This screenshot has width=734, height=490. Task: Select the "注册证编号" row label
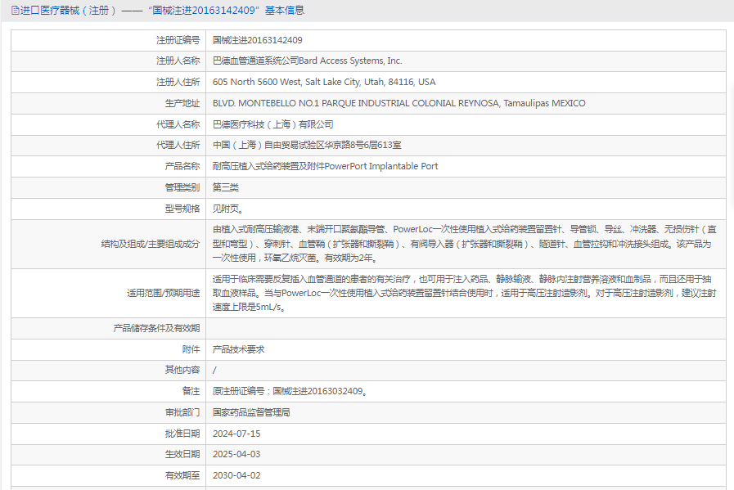click(x=178, y=40)
